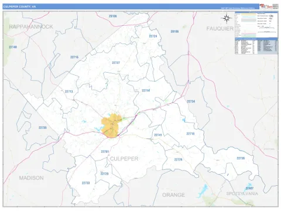This screenshot has width=281, height=211.
Task: Click ZIP code 22726 label
Action: [x=178, y=159]
